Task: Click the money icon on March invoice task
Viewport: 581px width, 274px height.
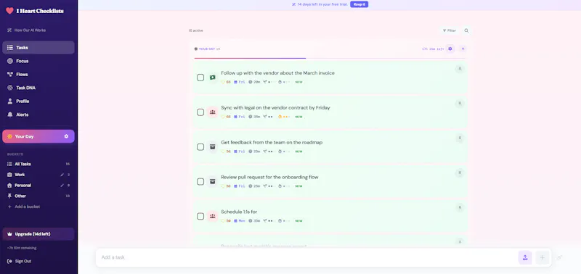Action: click(x=213, y=78)
